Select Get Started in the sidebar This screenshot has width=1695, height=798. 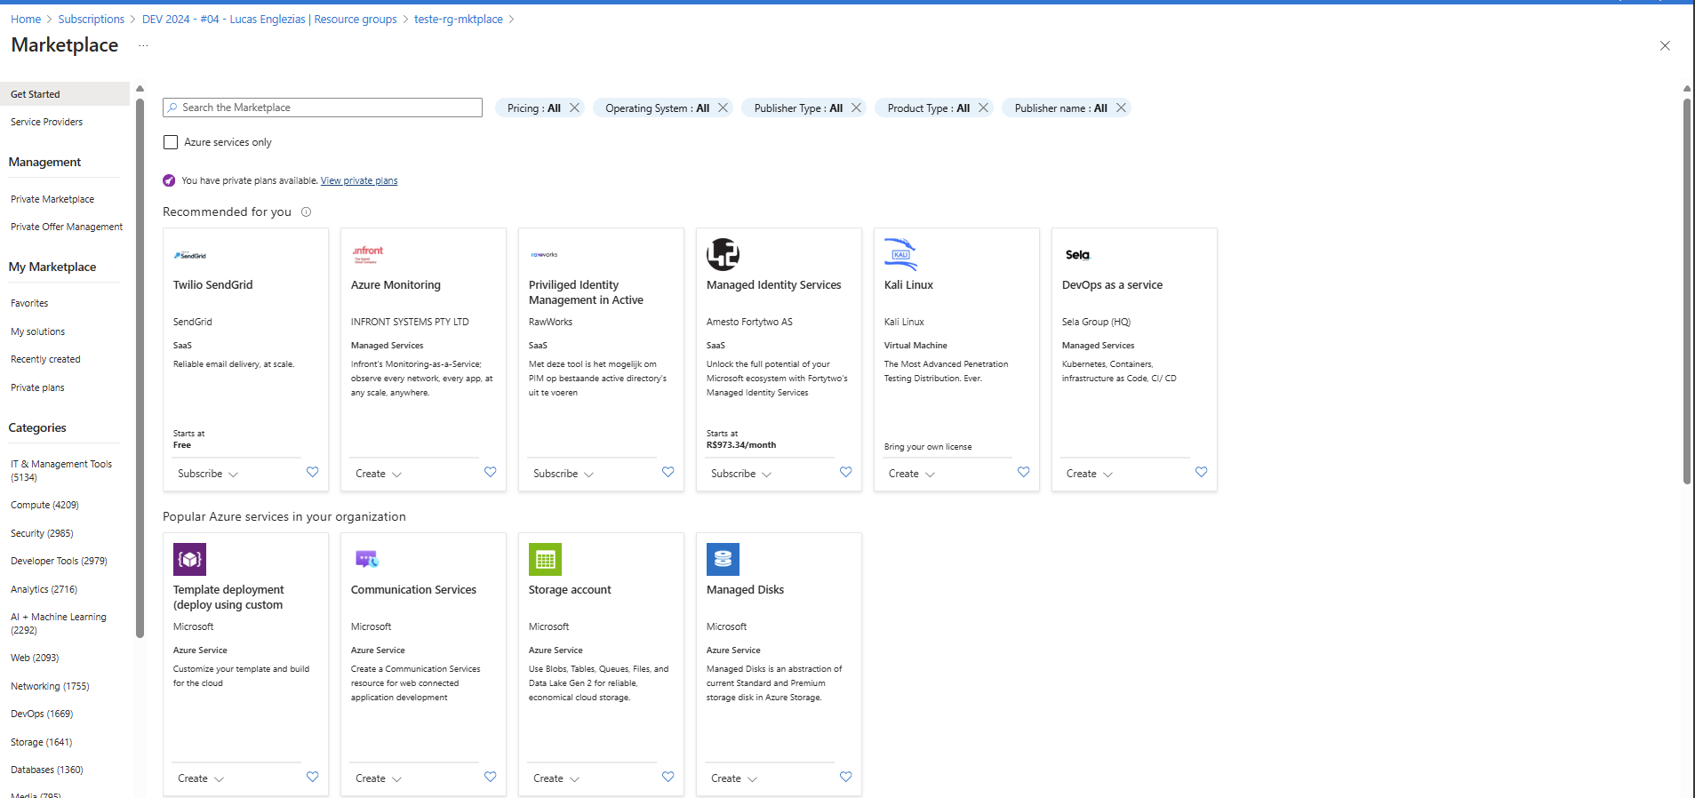click(x=65, y=94)
